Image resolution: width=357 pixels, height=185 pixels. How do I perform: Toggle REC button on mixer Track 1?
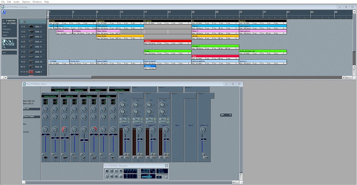pos(127,157)
